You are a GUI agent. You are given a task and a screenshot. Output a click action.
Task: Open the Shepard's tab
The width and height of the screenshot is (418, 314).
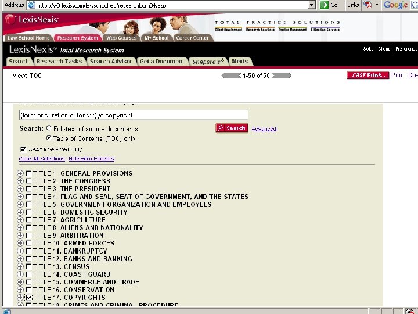click(x=208, y=62)
